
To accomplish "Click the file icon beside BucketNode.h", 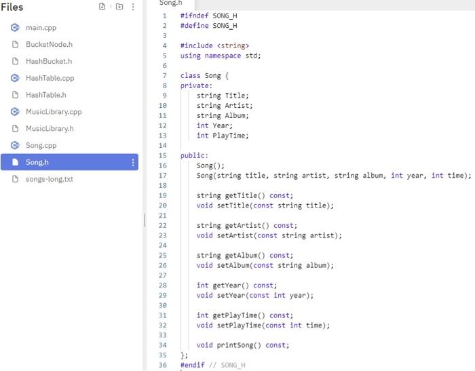I will pyautogui.click(x=15, y=45).
